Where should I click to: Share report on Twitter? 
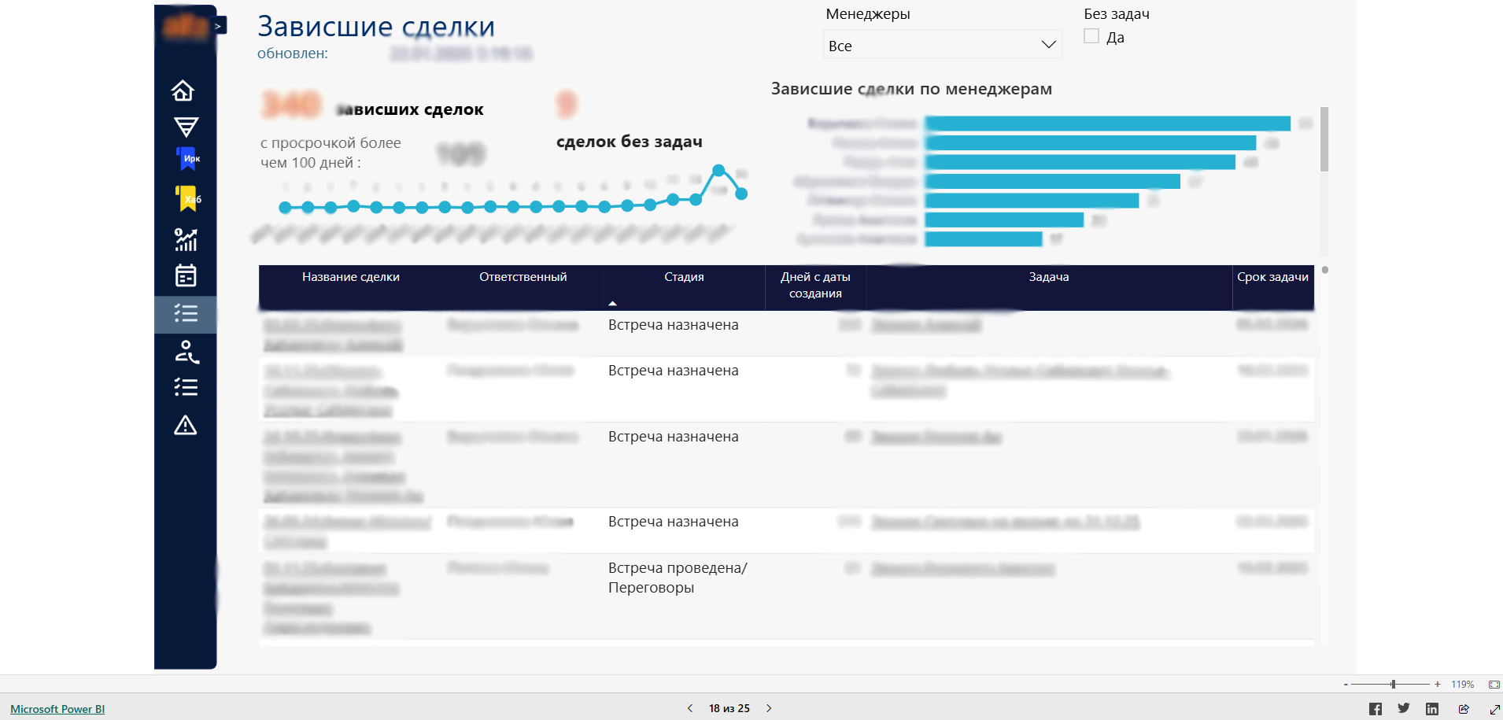[x=1403, y=709]
